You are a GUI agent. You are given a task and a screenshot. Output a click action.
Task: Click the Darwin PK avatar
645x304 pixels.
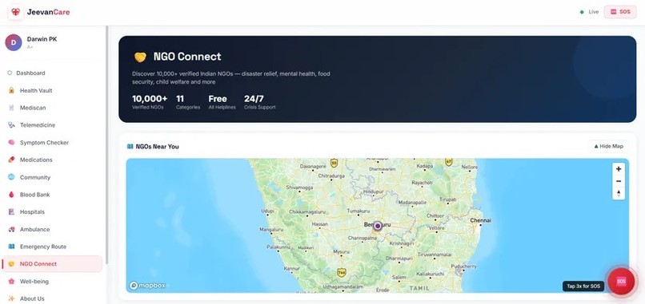point(14,42)
